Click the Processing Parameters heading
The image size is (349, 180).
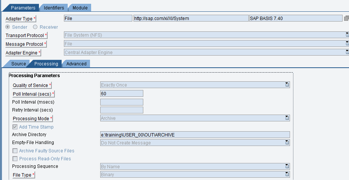34,76
